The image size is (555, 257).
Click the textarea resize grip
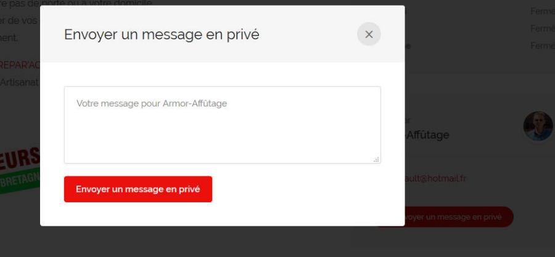pyautogui.click(x=376, y=160)
